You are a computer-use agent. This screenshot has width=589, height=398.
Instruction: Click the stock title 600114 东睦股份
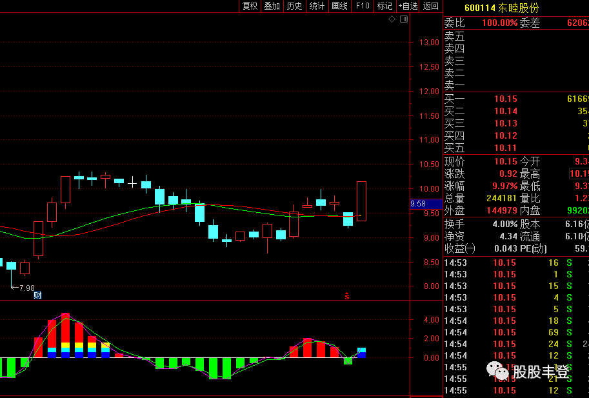[x=501, y=8]
